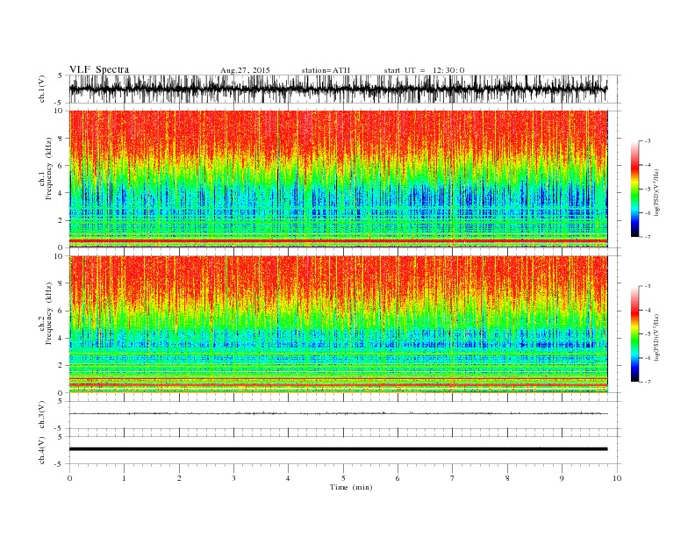Viewport: 695px width, 537px height.
Task: Click the ch.1 spectrogram panel
Action: pyautogui.click(x=338, y=179)
